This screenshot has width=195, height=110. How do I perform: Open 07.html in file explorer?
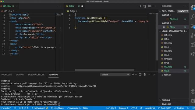pos(174,59)
